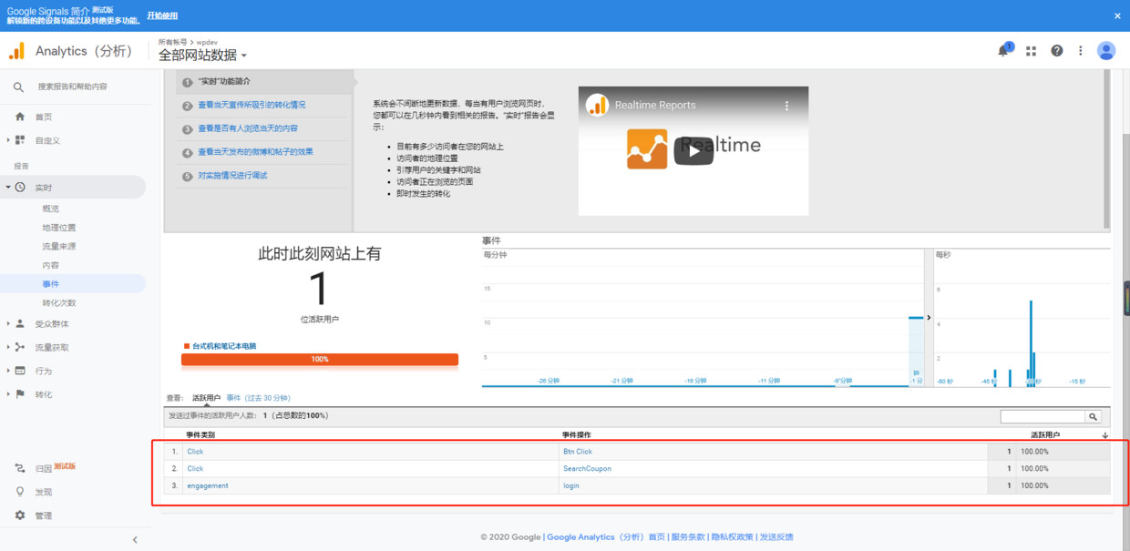The image size is (1130, 551).
Task: Focus the 搜索报告和帮助内容 search field
Action: click(x=73, y=87)
